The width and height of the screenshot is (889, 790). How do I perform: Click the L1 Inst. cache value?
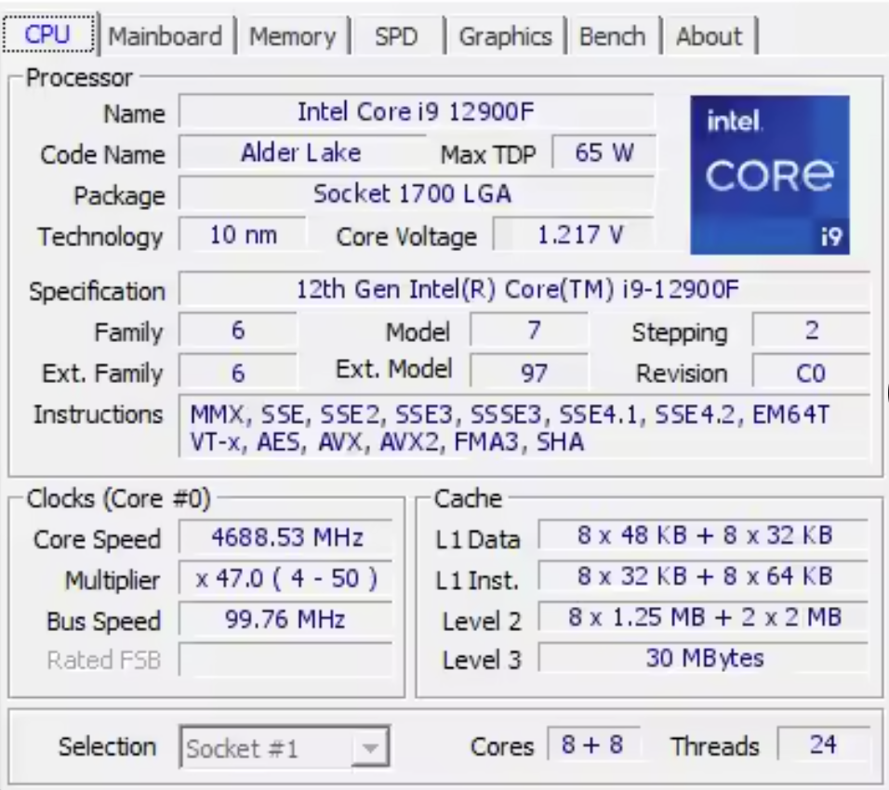point(704,576)
